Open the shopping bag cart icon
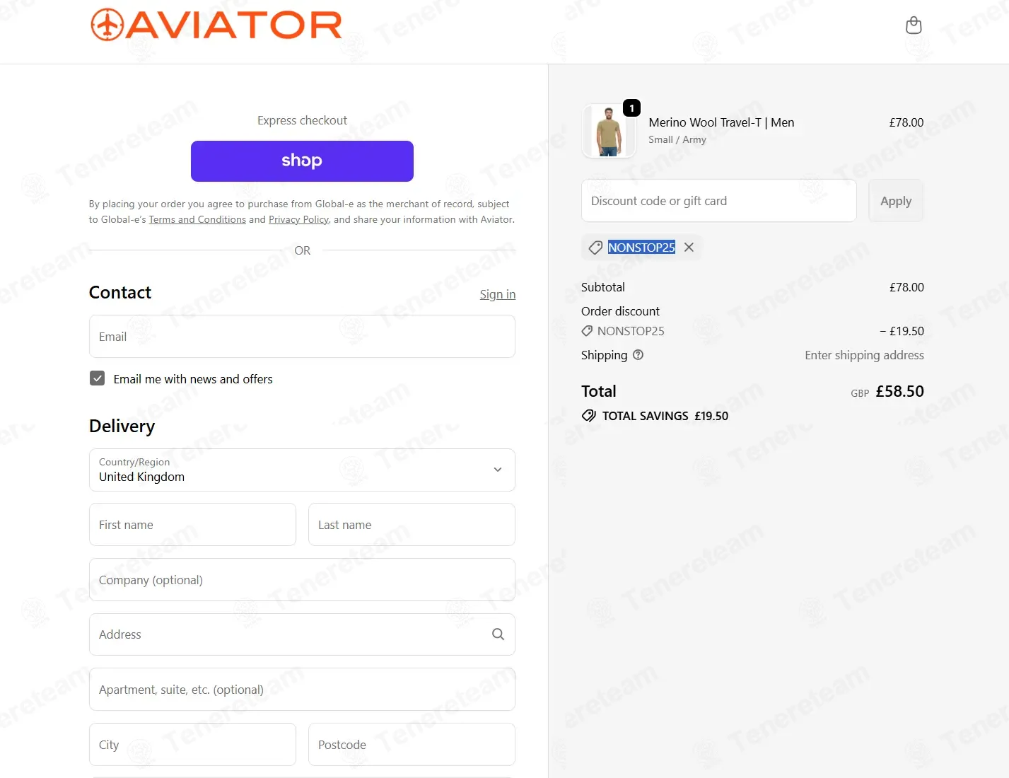The width and height of the screenshot is (1009, 778). [914, 25]
